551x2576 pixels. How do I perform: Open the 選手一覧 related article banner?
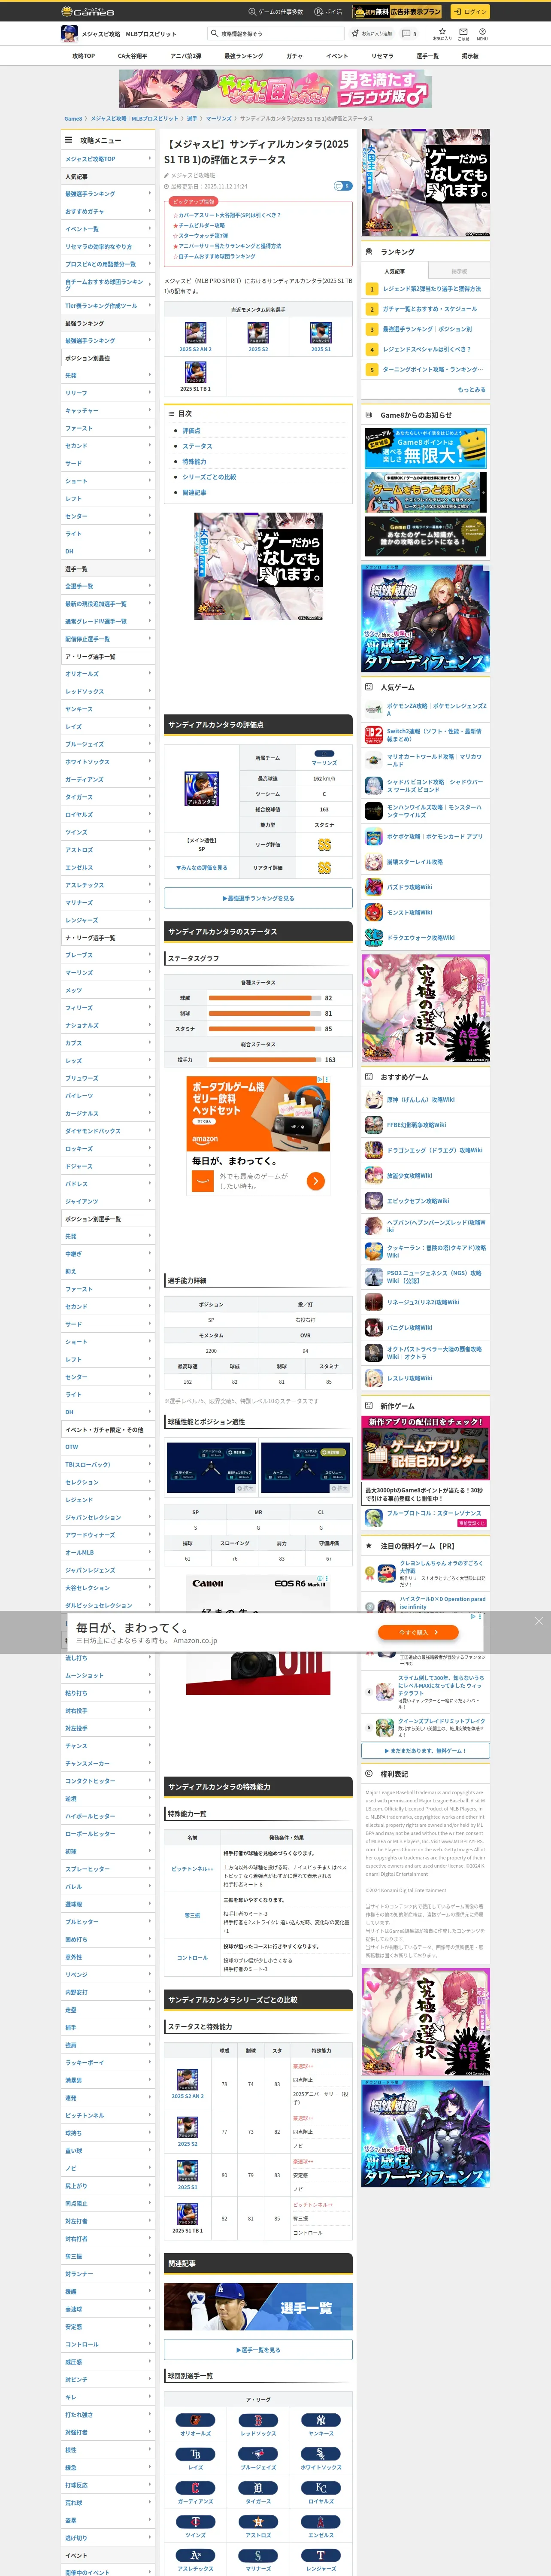point(258,2307)
